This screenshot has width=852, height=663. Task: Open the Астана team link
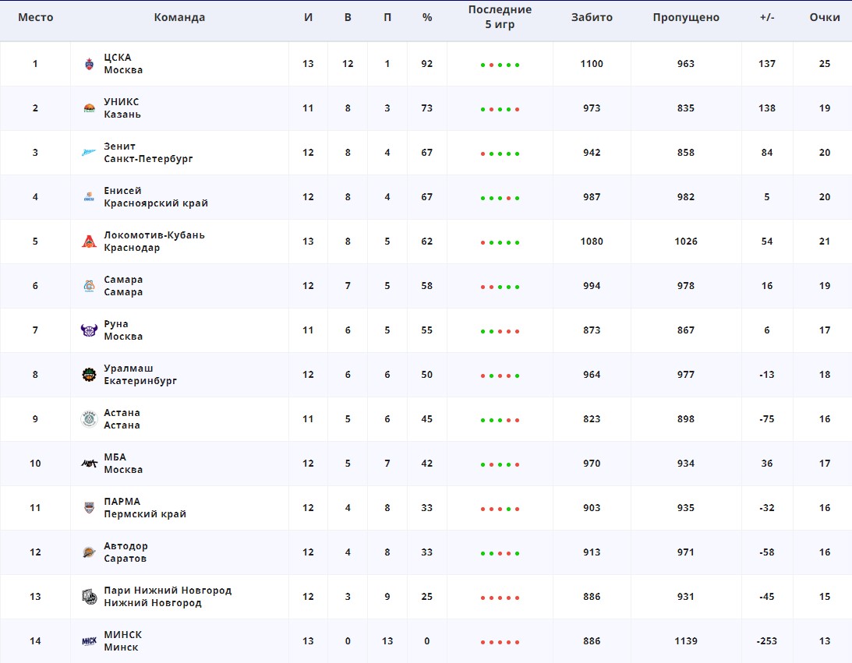tap(122, 418)
